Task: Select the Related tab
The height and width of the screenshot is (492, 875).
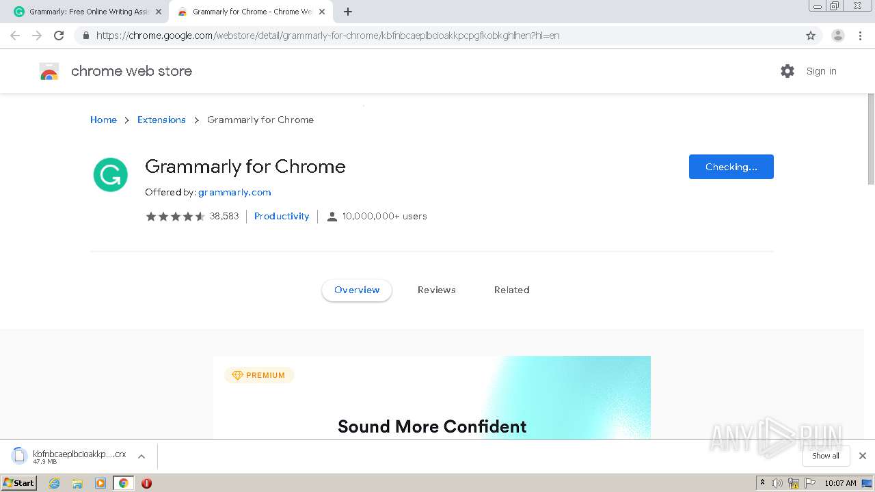Action: point(512,290)
